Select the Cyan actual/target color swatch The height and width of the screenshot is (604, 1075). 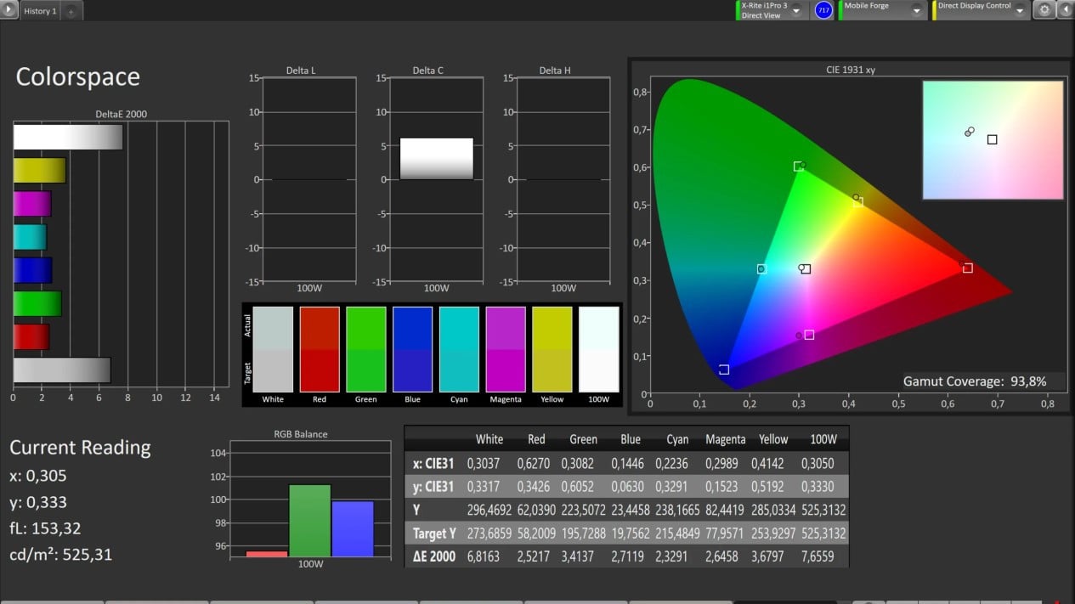click(459, 349)
